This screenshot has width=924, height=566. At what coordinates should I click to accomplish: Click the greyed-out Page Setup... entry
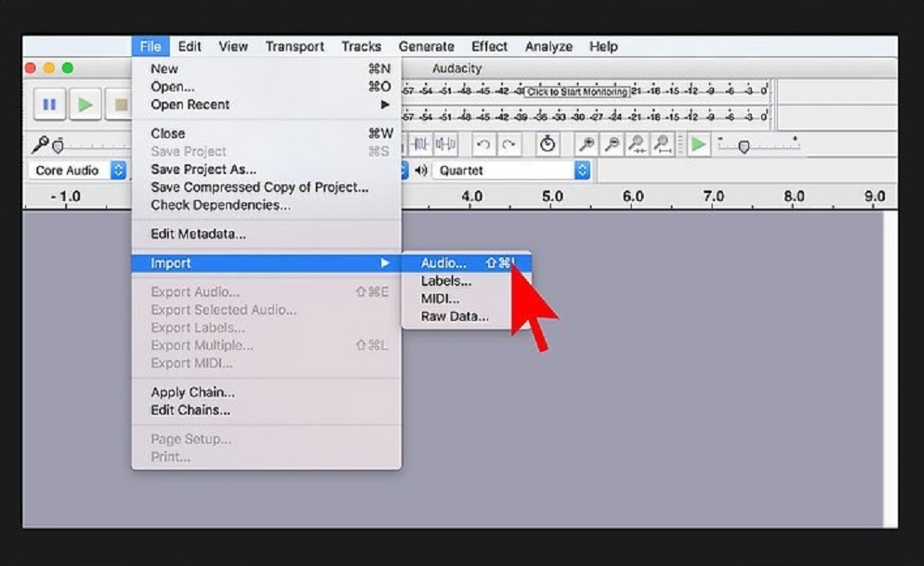(266, 439)
